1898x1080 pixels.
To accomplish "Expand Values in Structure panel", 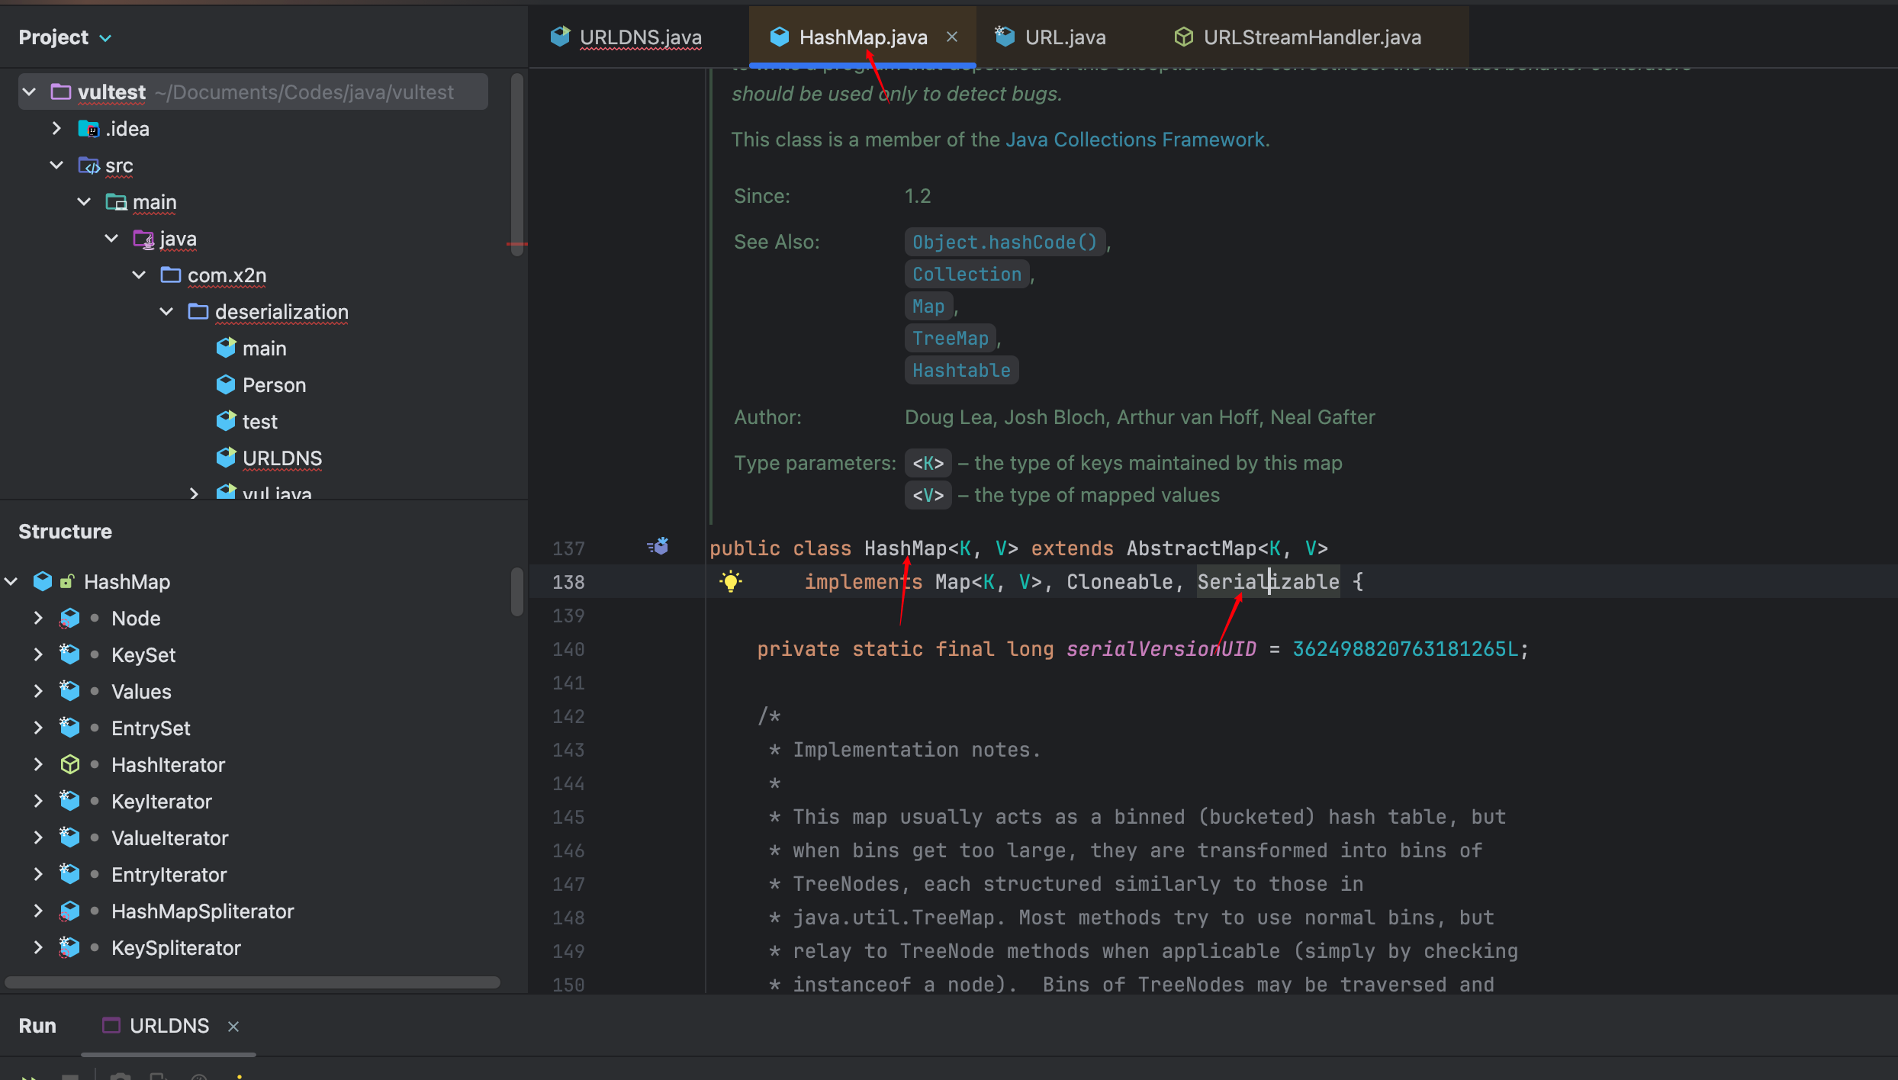I will pyautogui.click(x=38, y=691).
